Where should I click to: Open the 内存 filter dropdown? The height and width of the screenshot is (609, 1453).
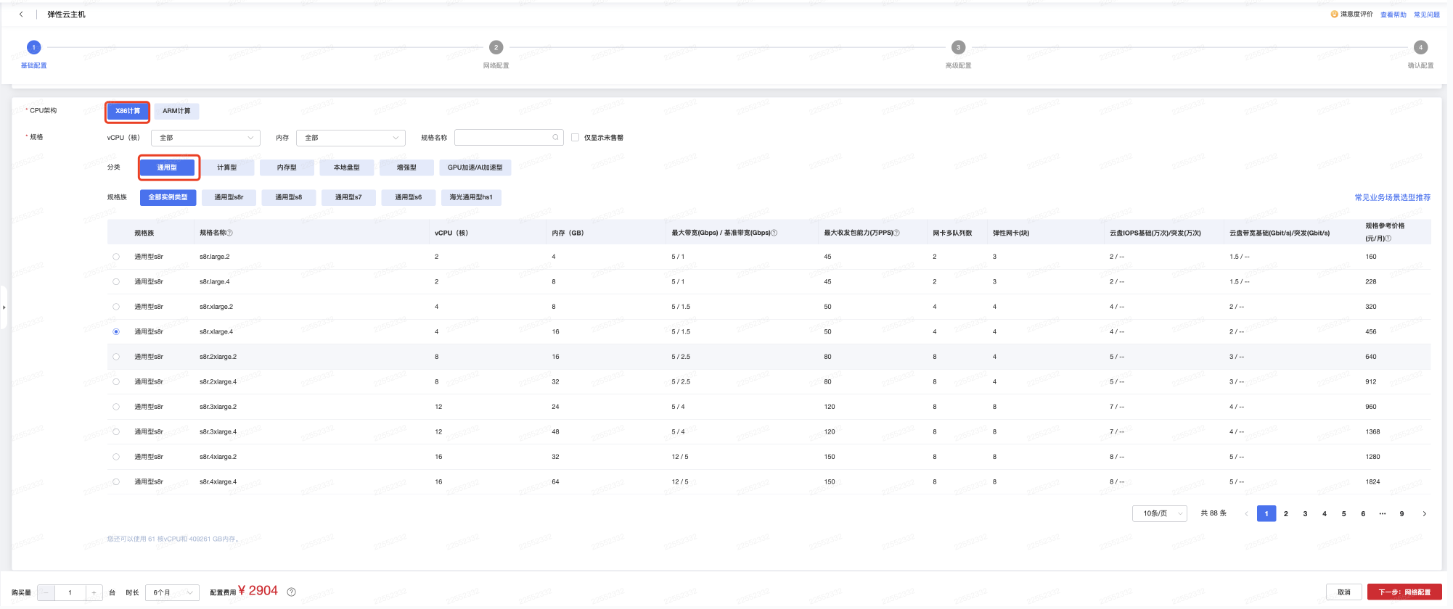(x=351, y=137)
